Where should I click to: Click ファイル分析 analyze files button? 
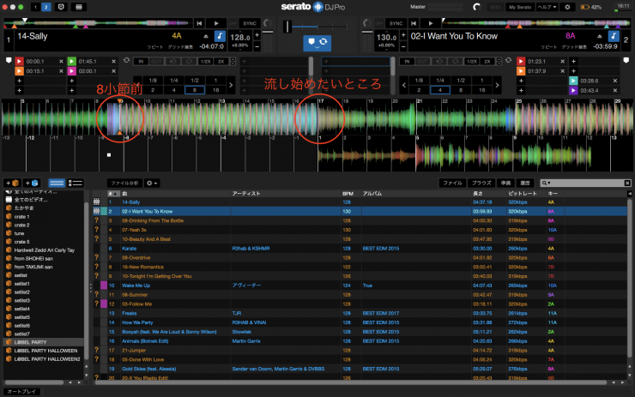click(124, 183)
